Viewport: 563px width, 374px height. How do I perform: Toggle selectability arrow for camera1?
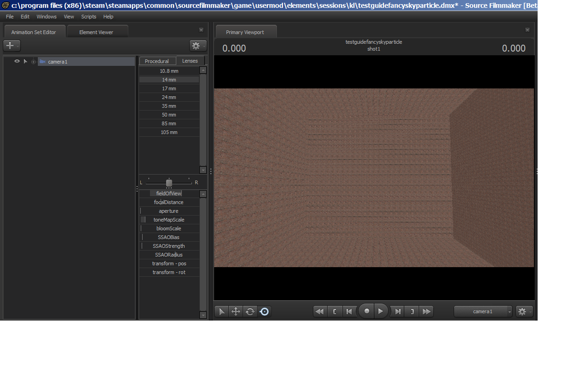[x=25, y=61]
